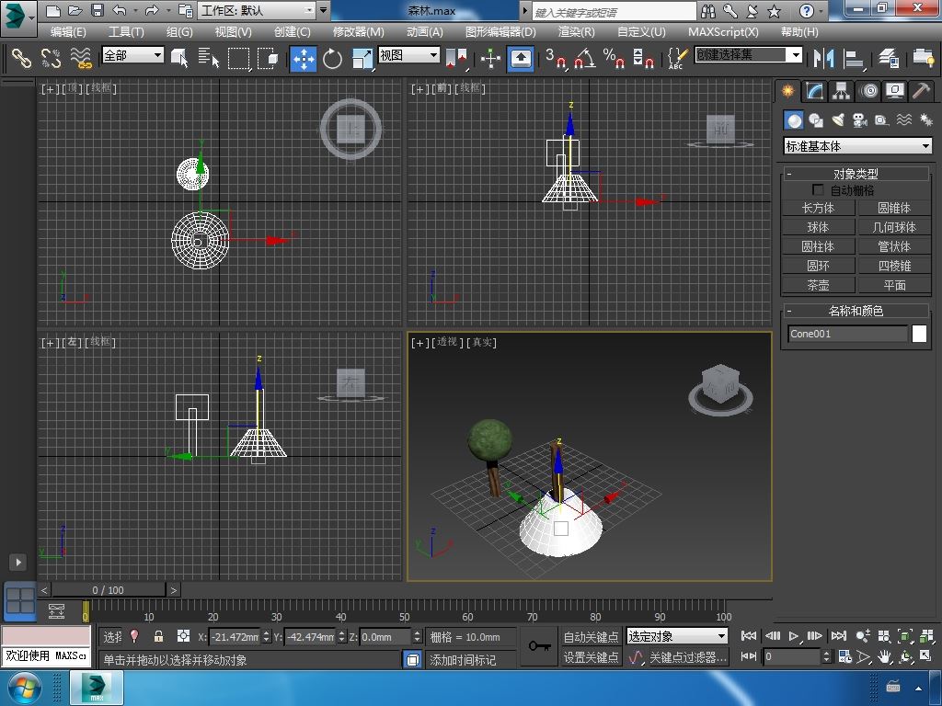This screenshot has width=942, height=706.
Task: Select the Rotate tool in the toolbar
Action: pos(332,59)
